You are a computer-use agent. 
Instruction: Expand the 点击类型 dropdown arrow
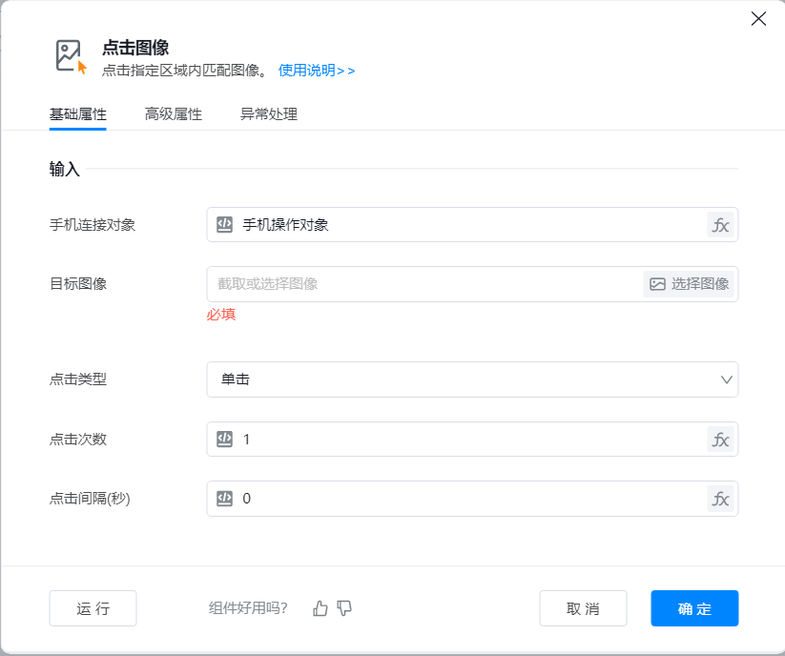[x=727, y=379]
